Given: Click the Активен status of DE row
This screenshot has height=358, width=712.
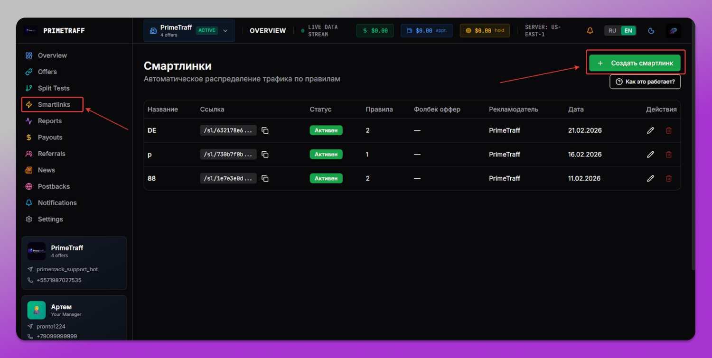Looking at the screenshot, I should tap(326, 130).
